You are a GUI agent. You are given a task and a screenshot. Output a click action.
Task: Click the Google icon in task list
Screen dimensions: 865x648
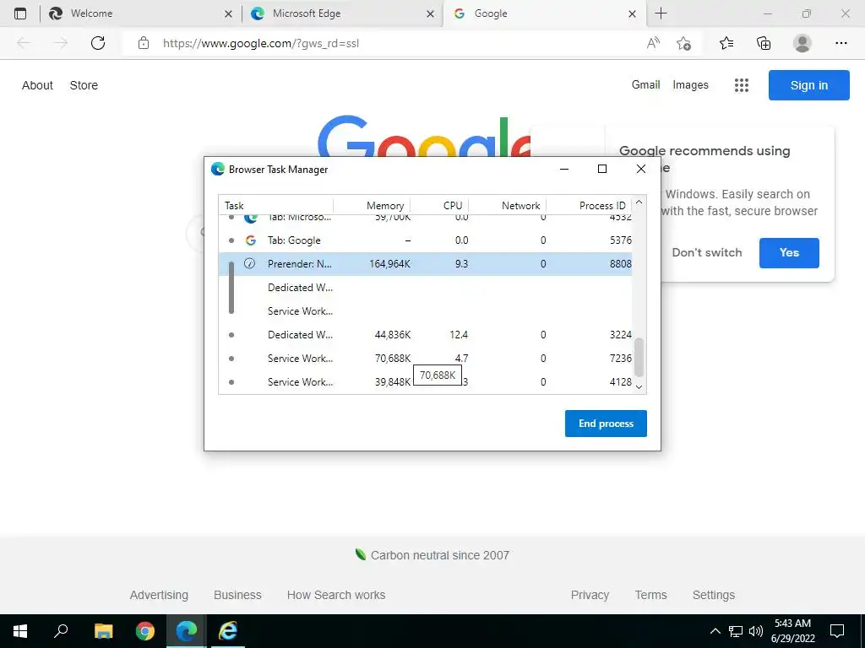tap(250, 240)
